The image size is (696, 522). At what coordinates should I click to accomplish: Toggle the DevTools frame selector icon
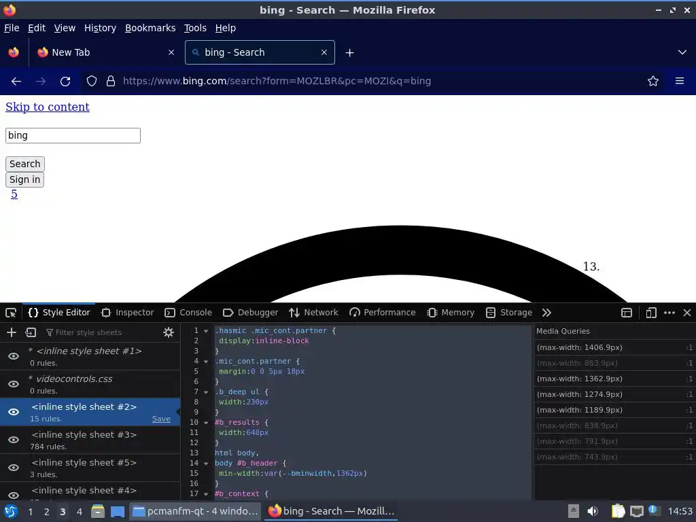[x=627, y=313]
